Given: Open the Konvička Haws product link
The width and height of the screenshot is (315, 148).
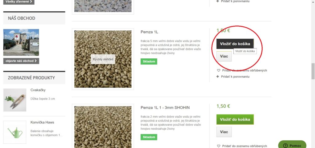Looking at the screenshot, I should tap(42, 122).
